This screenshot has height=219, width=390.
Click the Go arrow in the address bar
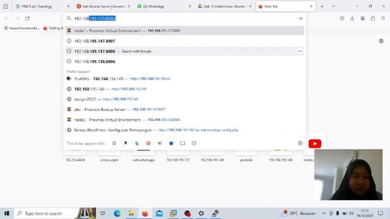click(x=300, y=18)
